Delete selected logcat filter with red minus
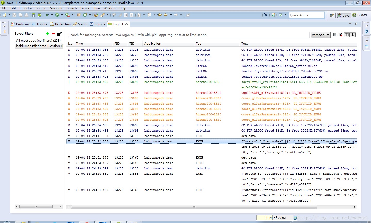Viewport: 371px width, 223px height. [54, 34]
